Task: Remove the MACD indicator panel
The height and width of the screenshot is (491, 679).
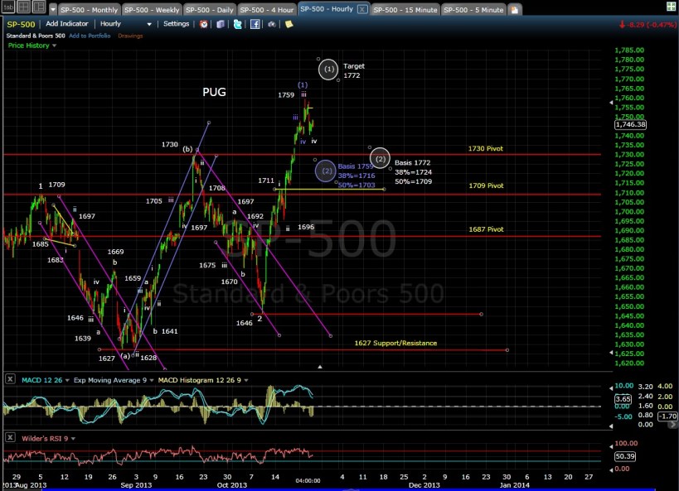Action: pyautogui.click(x=10, y=379)
